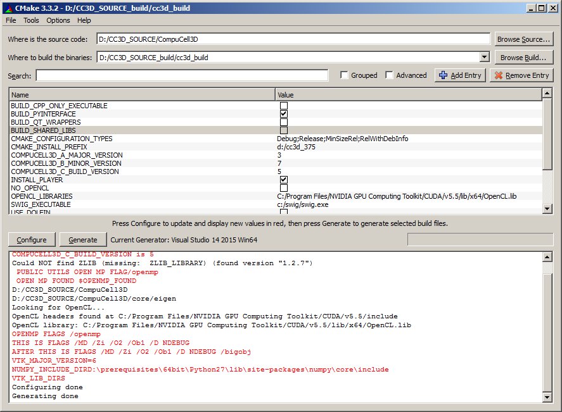Tick the Advanced checkbox

click(389, 75)
